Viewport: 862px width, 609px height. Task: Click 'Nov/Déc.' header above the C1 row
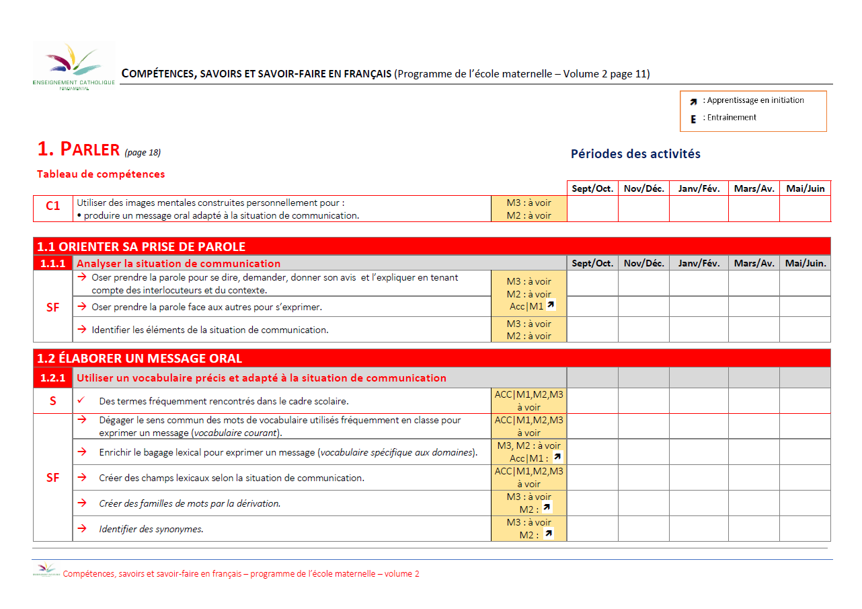point(643,188)
